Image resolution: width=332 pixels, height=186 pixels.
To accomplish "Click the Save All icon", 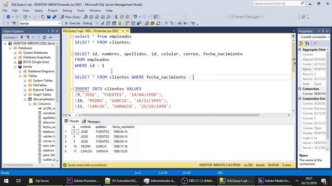I will pos(54,17).
